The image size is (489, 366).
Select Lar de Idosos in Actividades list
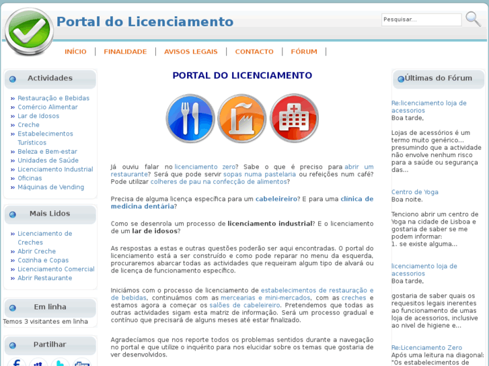[x=38, y=116]
